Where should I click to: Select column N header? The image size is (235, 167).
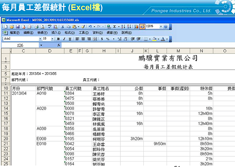(x=201, y=51)
